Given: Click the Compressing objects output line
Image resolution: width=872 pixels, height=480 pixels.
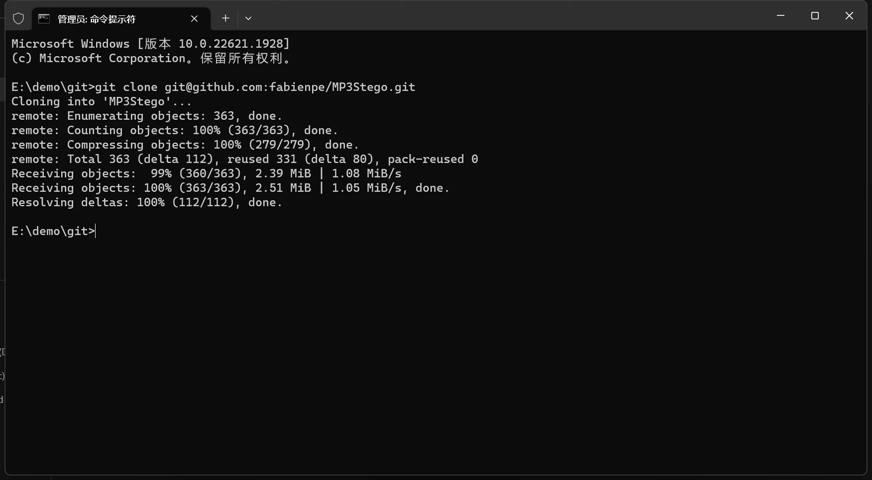Looking at the screenshot, I should point(185,145).
